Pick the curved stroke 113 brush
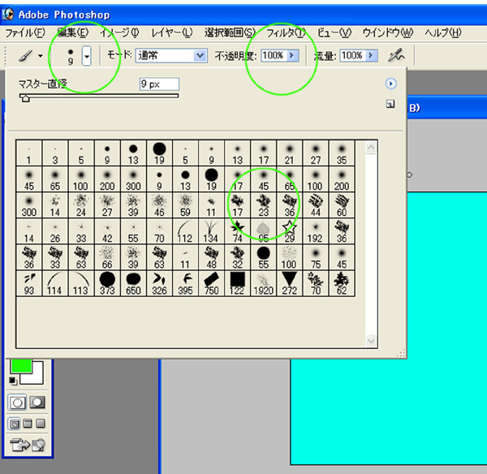 pyautogui.click(x=81, y=283)
